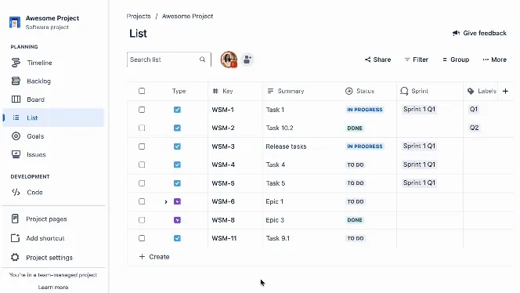Click the task type icon for WSM-2
520x293 pixels.
(x=178, y=128)
